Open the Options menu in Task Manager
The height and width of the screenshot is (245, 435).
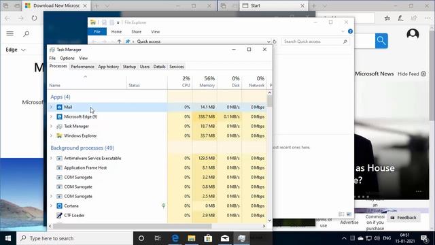pos(67,58)
